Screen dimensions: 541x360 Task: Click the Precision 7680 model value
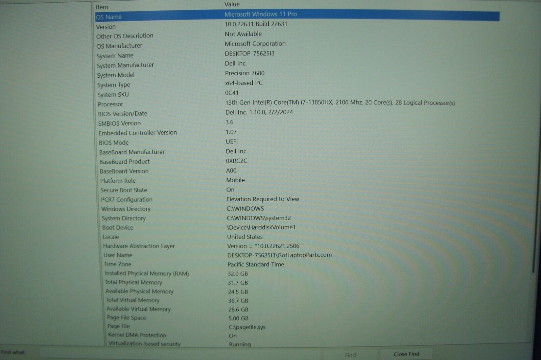click(245, 73)
